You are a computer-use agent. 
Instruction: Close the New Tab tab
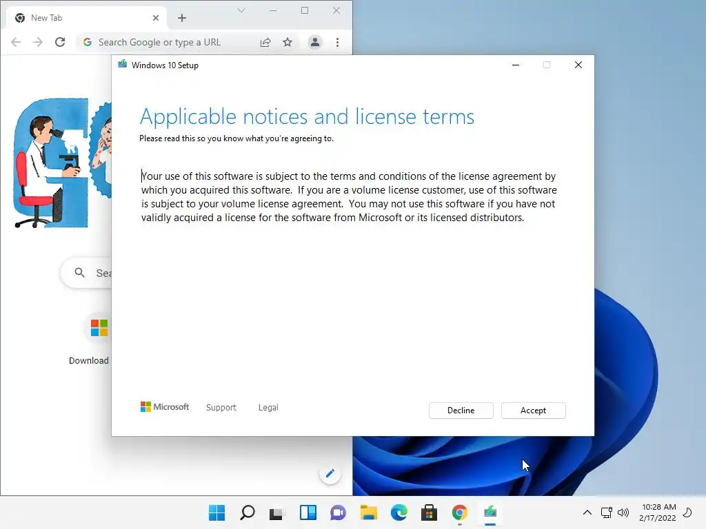(x=156, y=18)
